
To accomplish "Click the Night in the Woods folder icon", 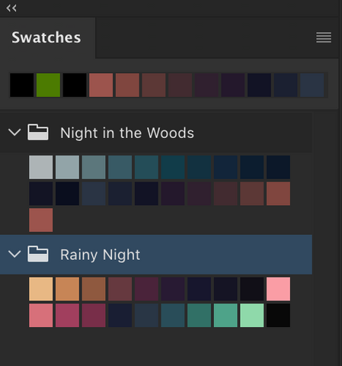I will pyautogui.click(x=38, y=132).
